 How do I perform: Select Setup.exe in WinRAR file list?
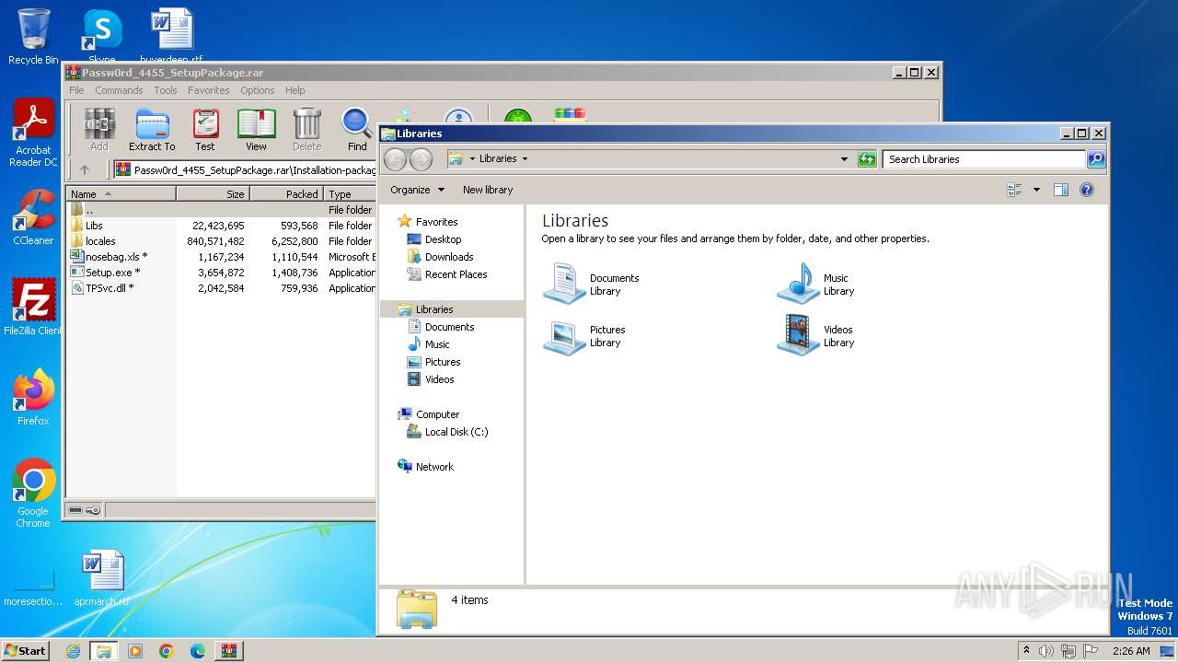click(221, 273)
